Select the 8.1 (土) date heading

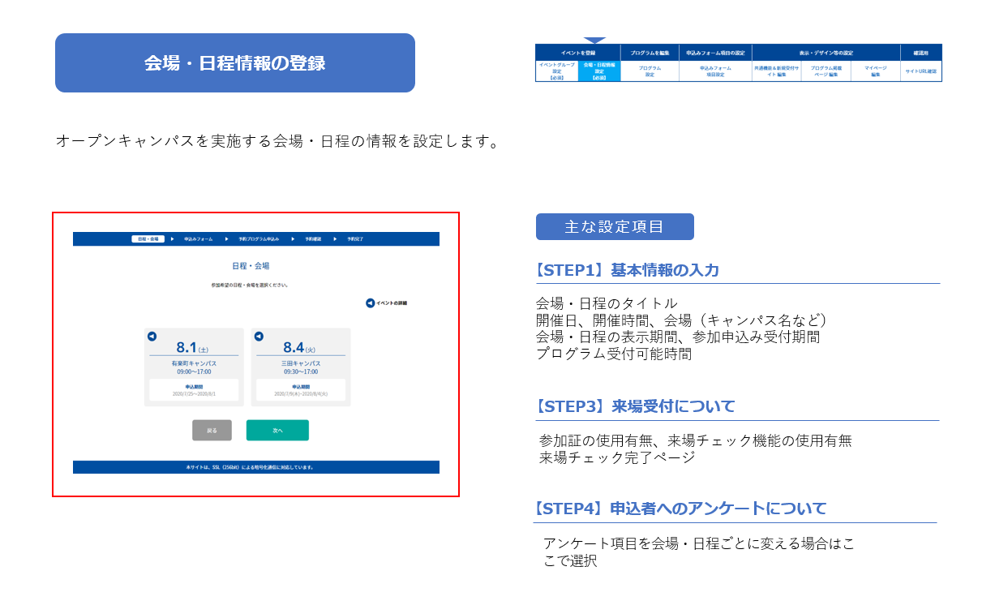point(193,347)
